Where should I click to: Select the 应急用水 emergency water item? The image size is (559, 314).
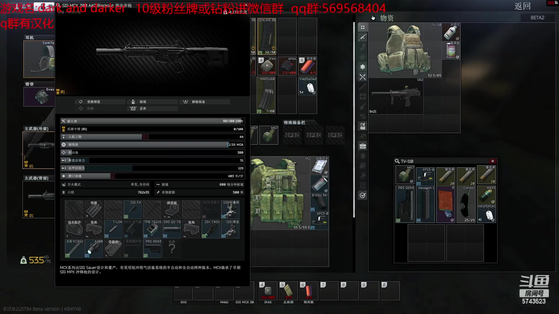[x=320, y=166]
